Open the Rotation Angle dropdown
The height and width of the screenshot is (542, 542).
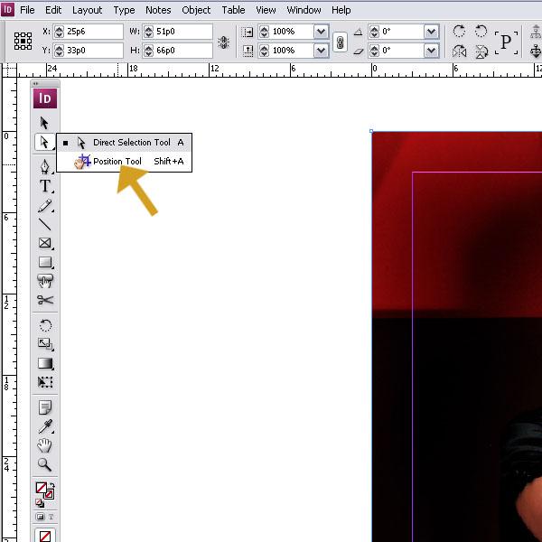431,32
